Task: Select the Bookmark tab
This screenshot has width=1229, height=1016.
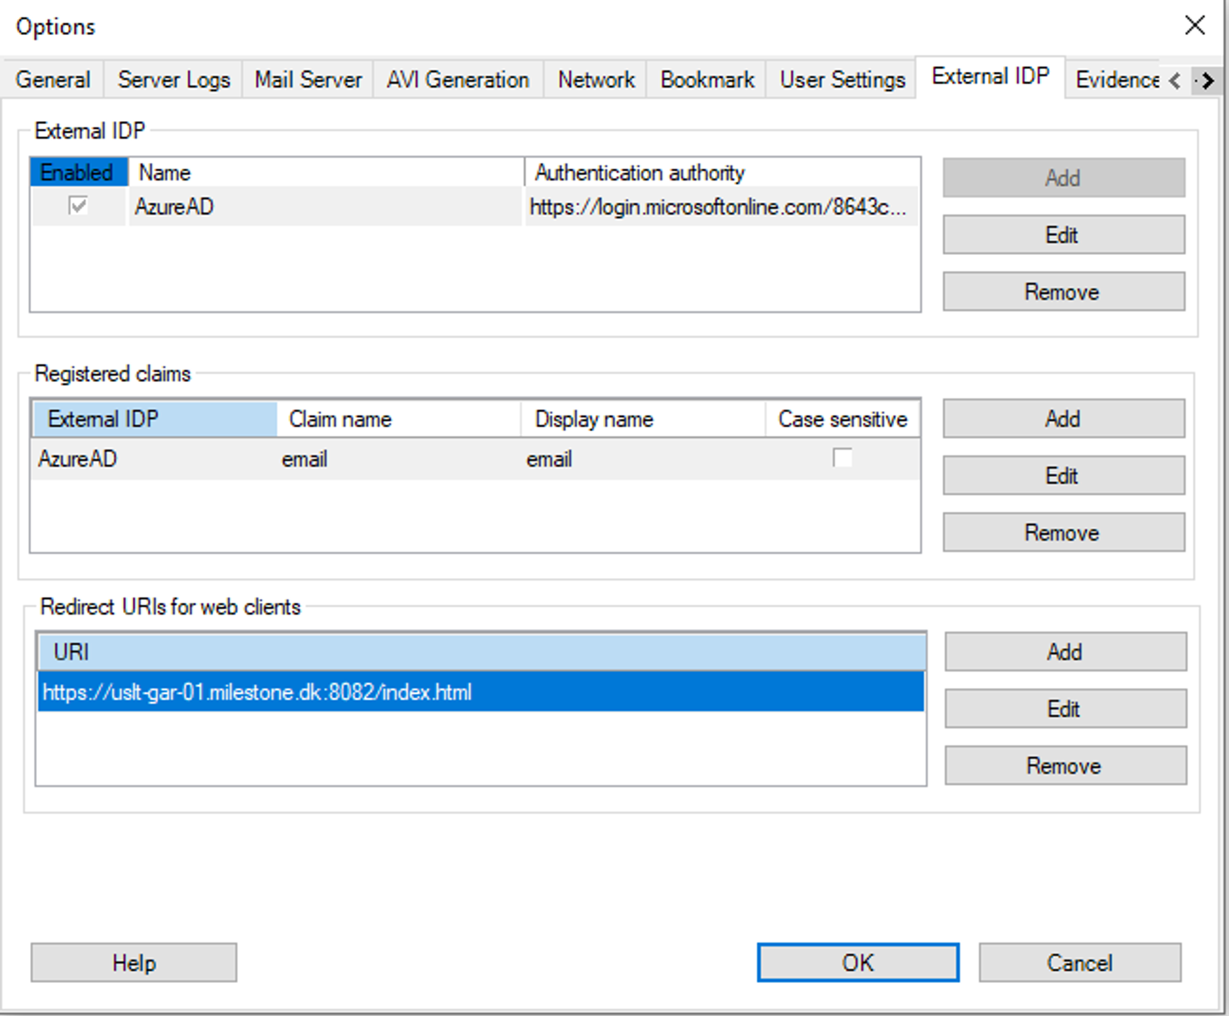Action: pyautogui.click(x=705, y=79)
